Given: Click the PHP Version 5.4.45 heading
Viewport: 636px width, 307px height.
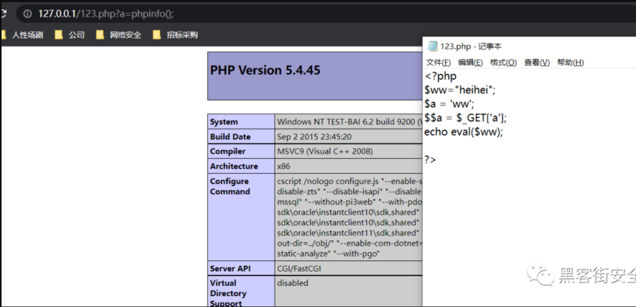Looking at the screenshot, I should pyautogui.click(x=265, y=70).
